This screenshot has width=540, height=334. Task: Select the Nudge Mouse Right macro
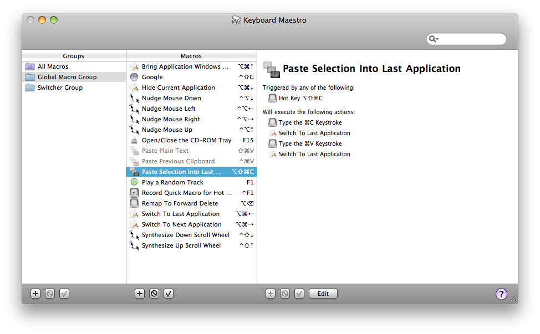pyautogui.click(x=191, y=119)
